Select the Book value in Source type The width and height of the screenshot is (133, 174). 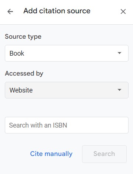click(17, 53)
